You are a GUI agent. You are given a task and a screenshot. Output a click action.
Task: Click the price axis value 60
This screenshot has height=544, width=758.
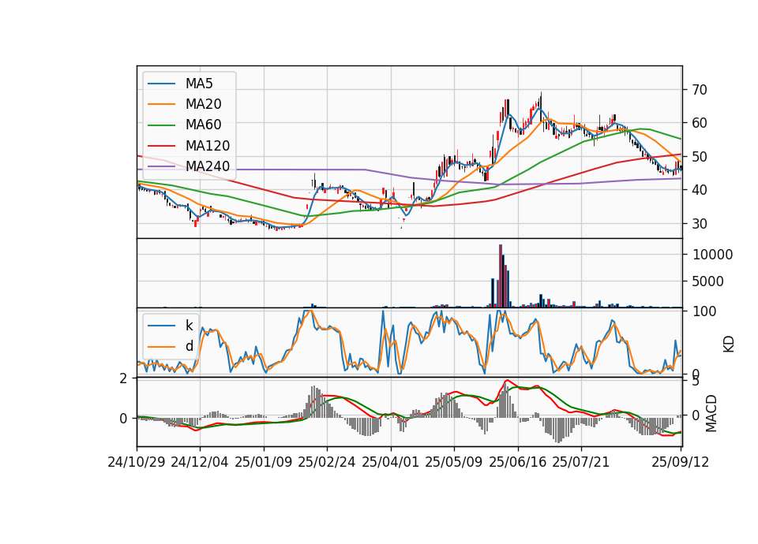tap(700, 123)
